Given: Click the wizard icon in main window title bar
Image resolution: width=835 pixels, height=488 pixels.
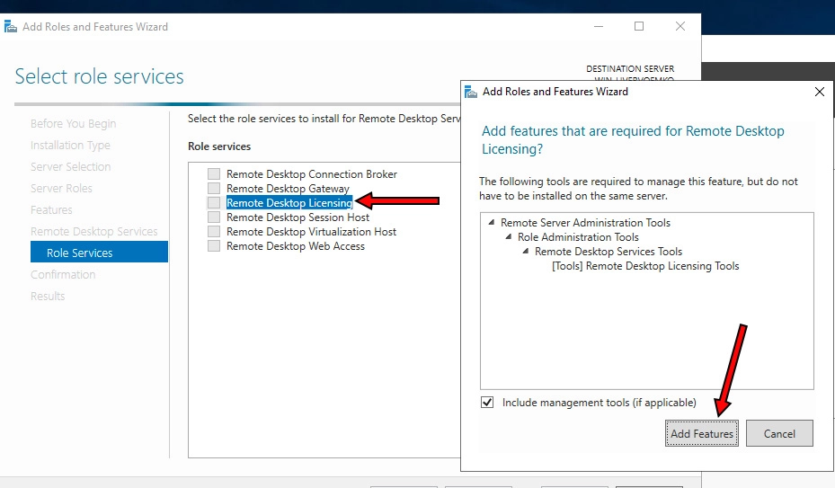Looking at the screenshot, I should pyautogui.click(x=10, y=27).
